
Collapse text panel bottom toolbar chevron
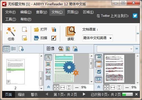[99, 87]
